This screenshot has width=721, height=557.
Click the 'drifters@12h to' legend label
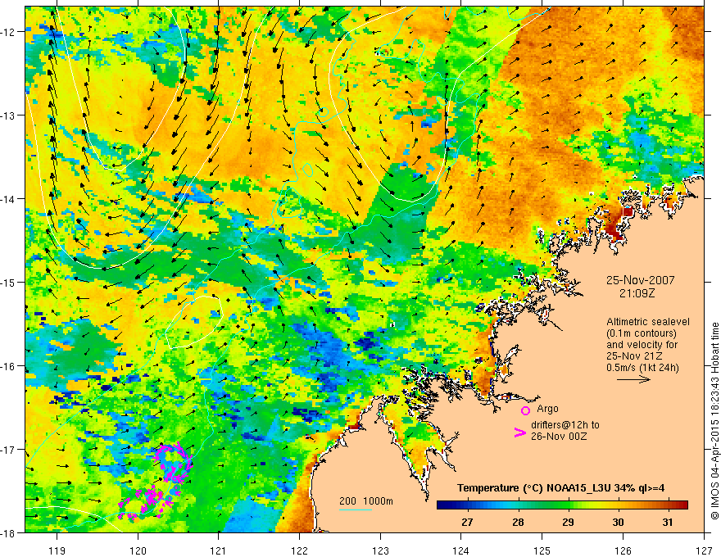(565, 424)
